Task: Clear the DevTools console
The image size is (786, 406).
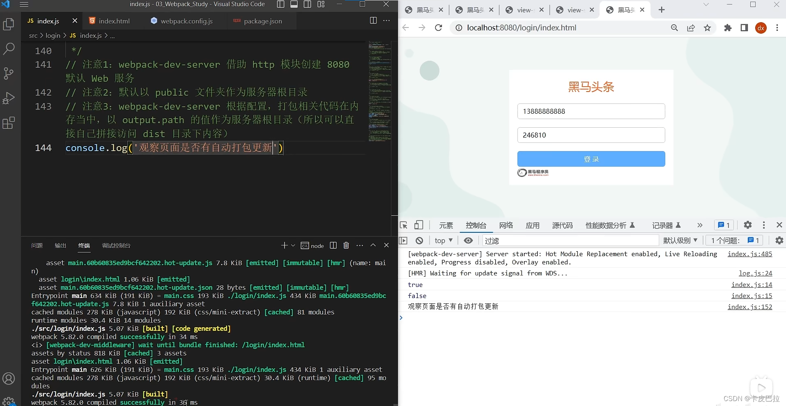Action: point(419,241)
